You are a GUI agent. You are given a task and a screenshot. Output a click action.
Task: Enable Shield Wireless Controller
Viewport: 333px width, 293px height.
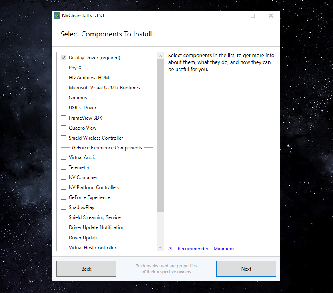(x=64, y=138)
